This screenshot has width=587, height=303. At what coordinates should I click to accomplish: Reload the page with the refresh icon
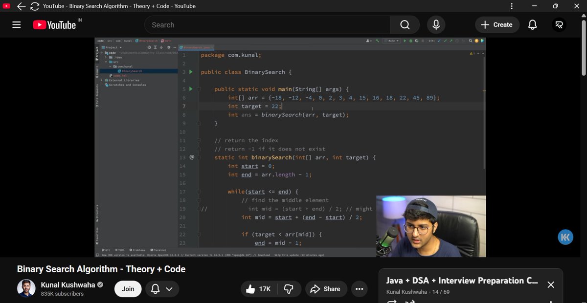click(35, 6)
